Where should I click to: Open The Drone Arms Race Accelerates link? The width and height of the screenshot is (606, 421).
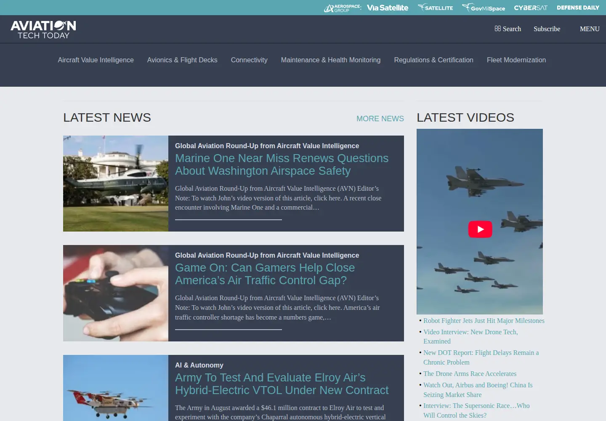470,373
